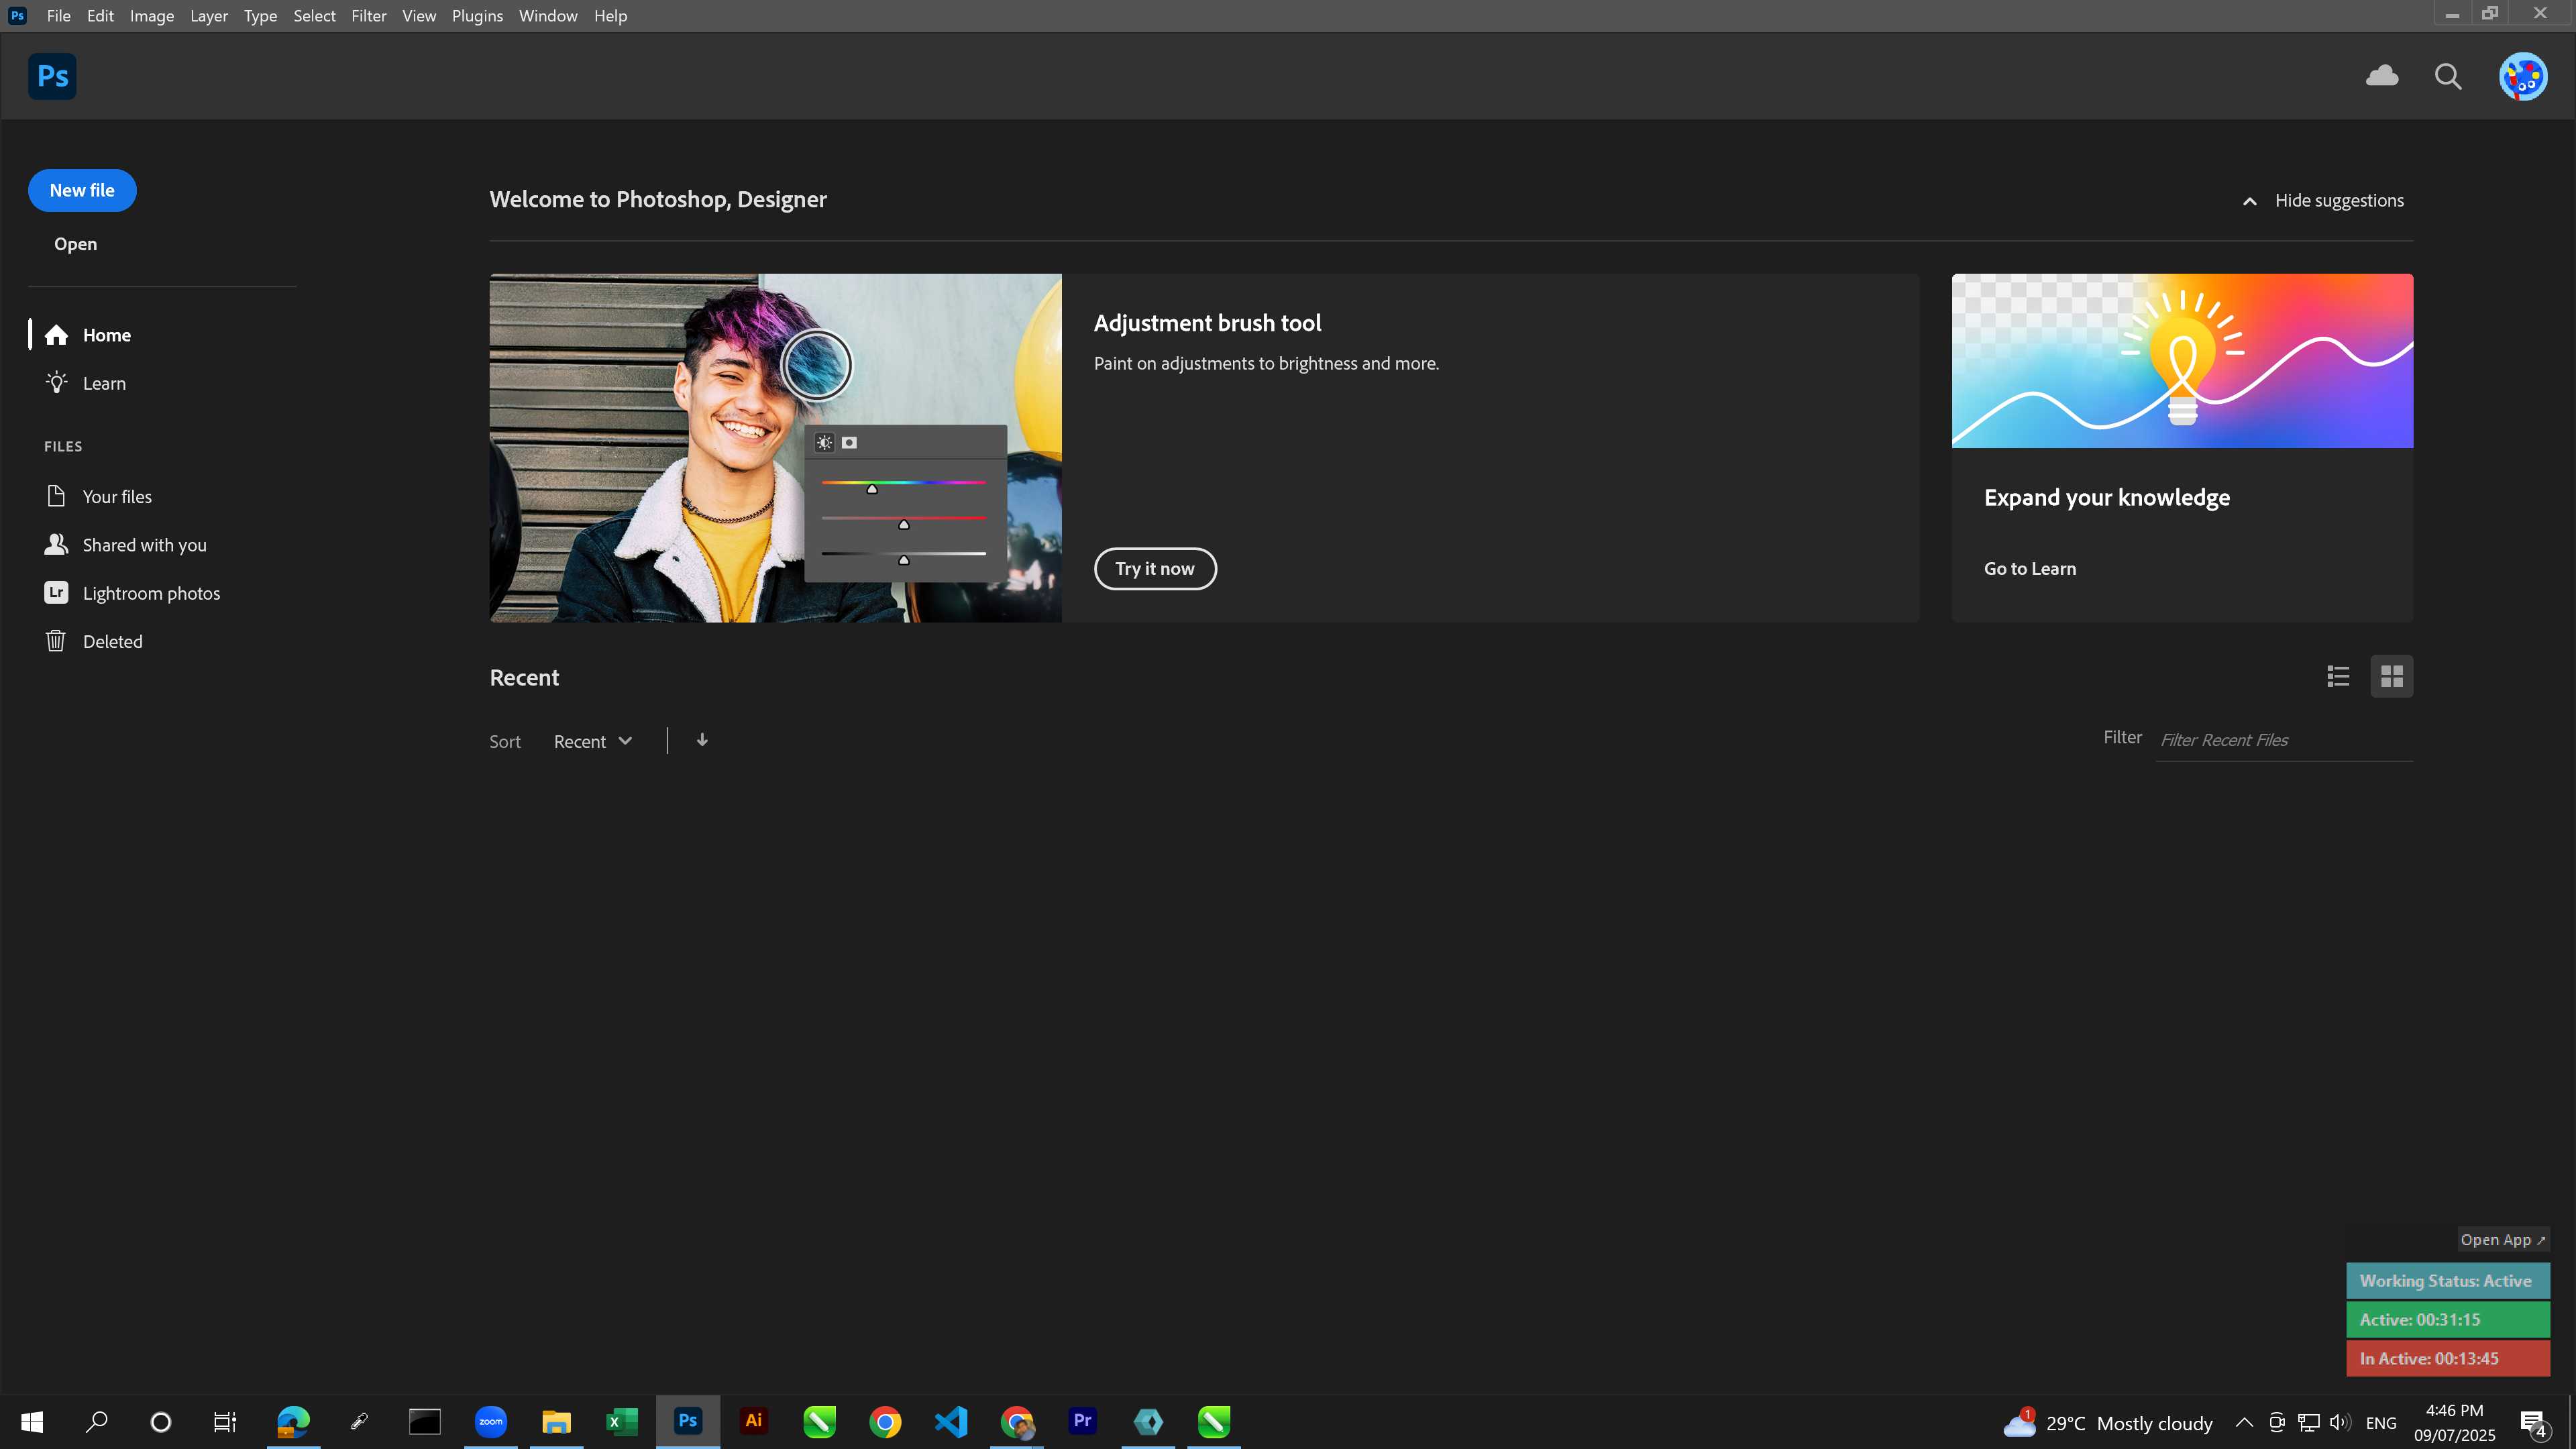Open the Filter menu
The image size is (2576, 1449).
coord(369,16)
